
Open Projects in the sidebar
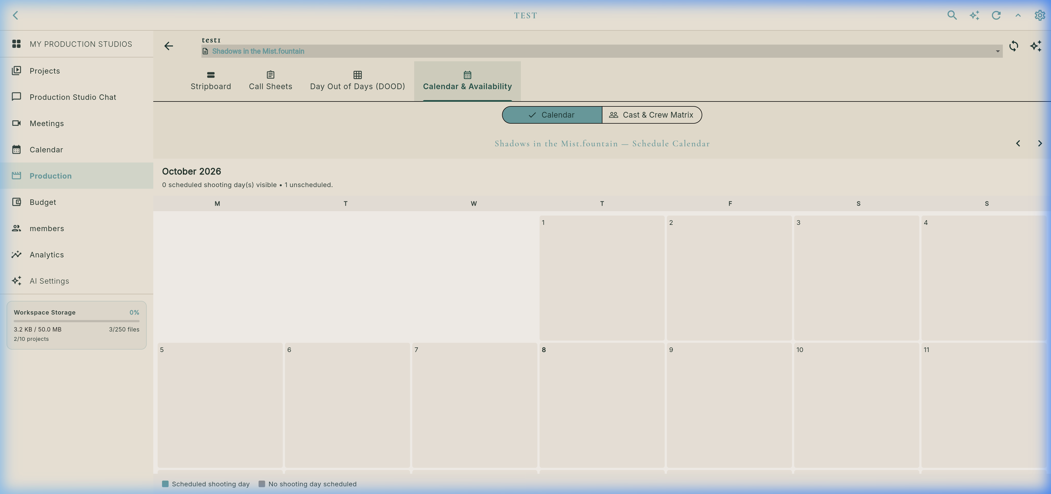[x=77, y=71]
